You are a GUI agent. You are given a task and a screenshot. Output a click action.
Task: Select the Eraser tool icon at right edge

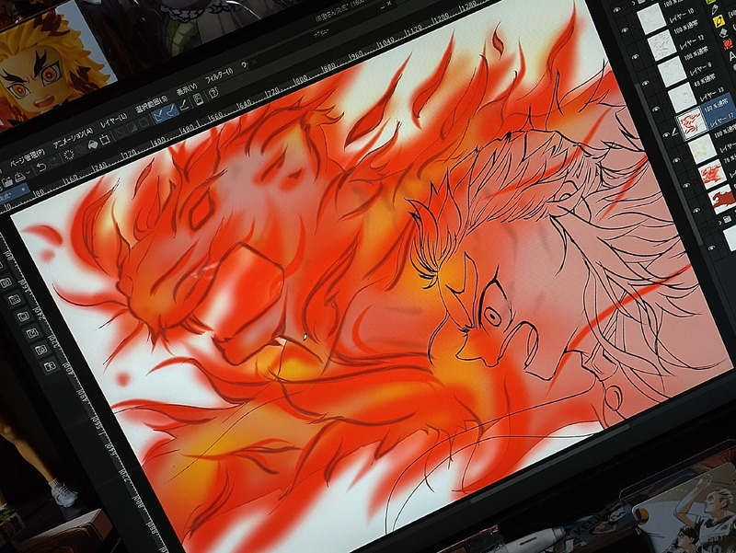pyautogui.click(x=724, y=33)
